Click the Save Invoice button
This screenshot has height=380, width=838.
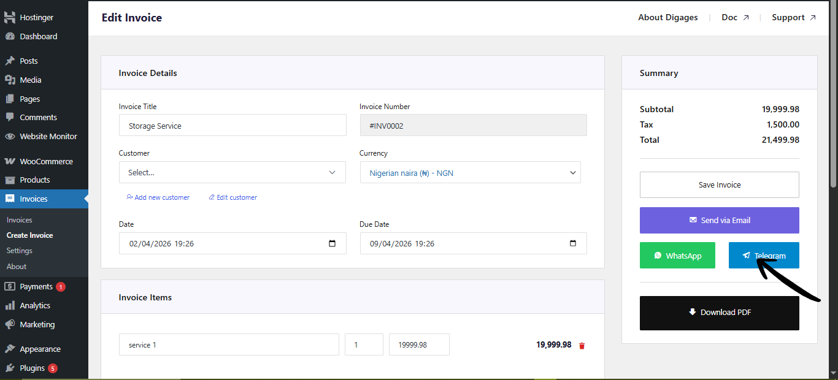(x=719, y=185)
